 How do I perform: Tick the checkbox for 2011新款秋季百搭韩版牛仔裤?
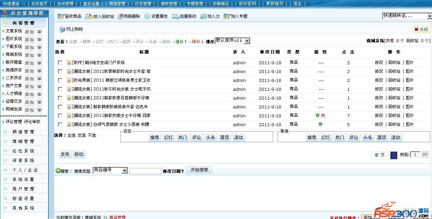pos(60,98)
